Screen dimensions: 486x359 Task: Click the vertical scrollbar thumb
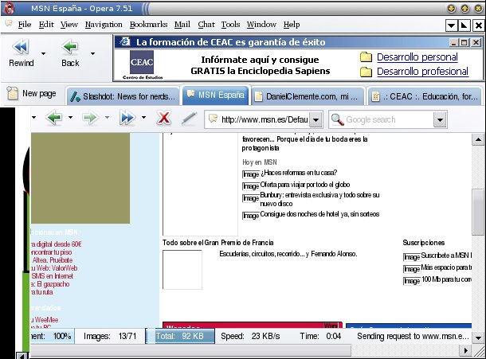tap(478, 212)
